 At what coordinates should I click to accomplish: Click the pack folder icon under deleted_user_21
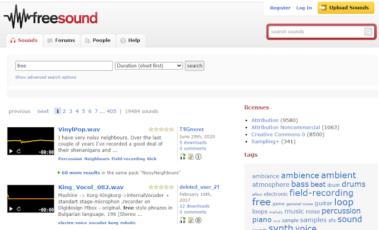tap(191, 220)
